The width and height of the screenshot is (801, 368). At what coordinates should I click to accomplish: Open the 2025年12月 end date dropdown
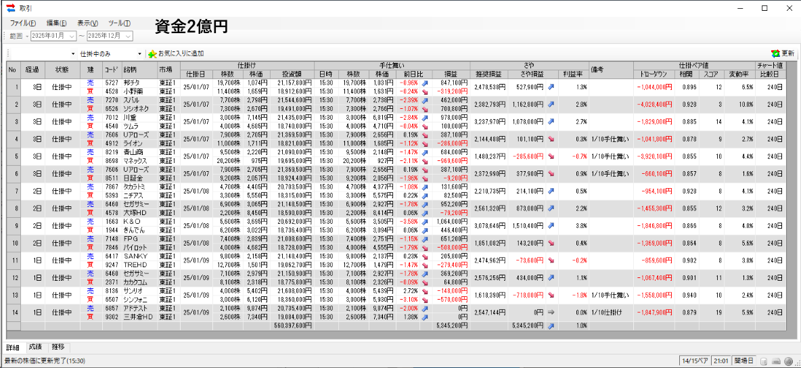[x=128, y=36]
